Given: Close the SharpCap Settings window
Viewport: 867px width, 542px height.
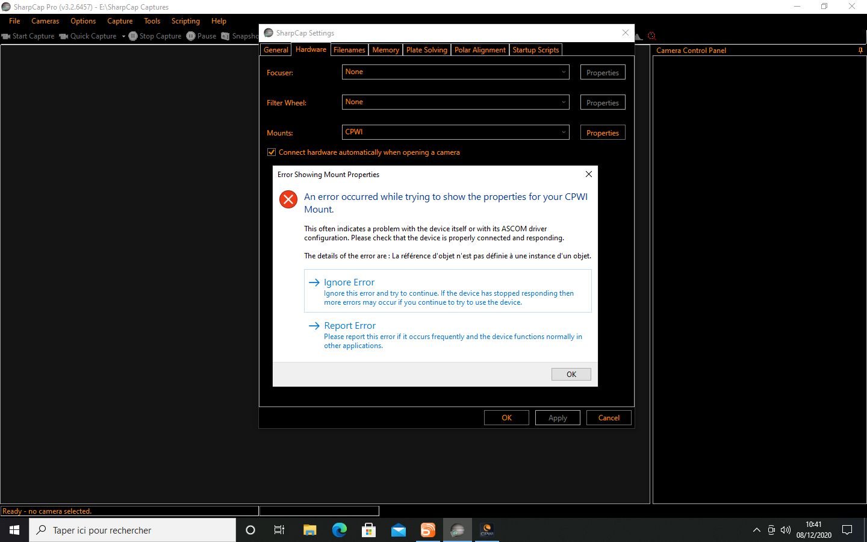Looking at the screenshot, I should click(625, 33).
